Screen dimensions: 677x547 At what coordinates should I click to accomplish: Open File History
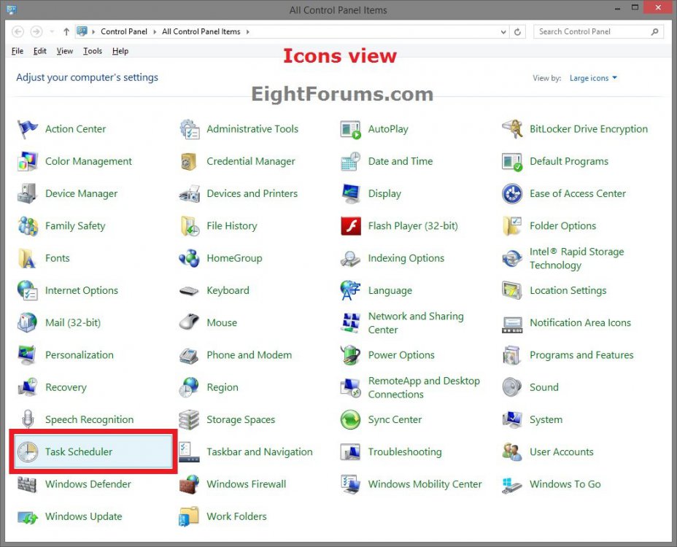pyautogui.click(x=231, y=225)
